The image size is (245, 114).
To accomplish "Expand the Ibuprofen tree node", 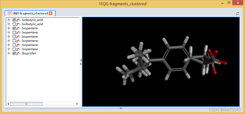I will (9, 53).
